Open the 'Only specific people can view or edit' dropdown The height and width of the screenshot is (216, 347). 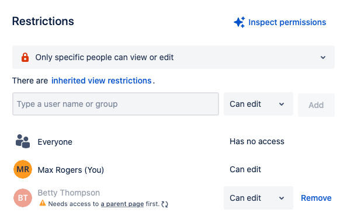[173, 57]
